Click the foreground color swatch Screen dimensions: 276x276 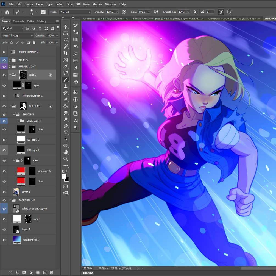click(64, 177)
